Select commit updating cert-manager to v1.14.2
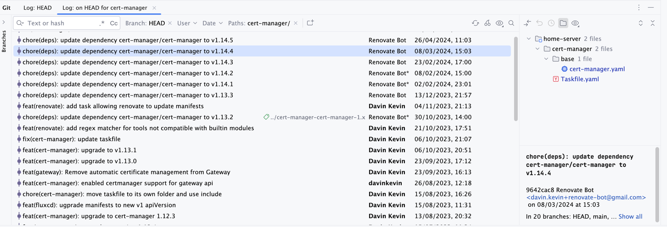This screenshot has height=227, width=667. coord(262,73)
